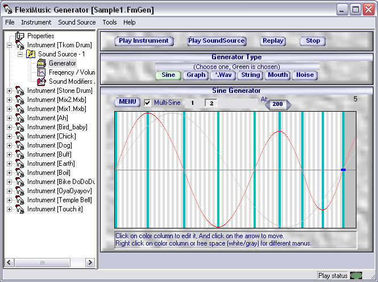Open the Tools menu
Image resolution: width=378 pixels, height=282 pixels.
(110, 22)
